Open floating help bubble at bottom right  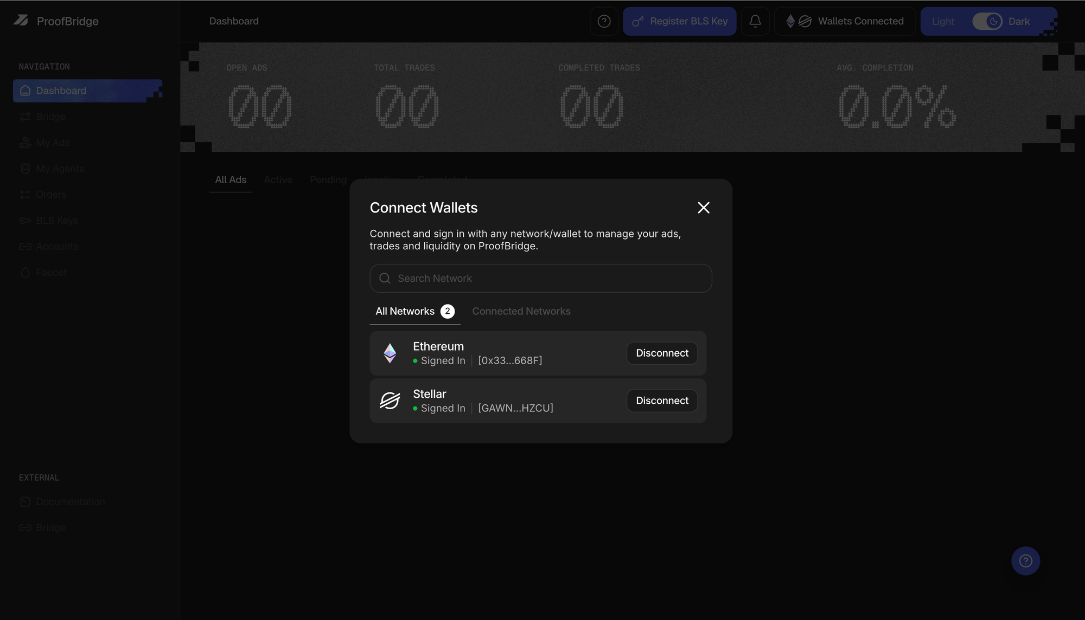[1025, 561]
